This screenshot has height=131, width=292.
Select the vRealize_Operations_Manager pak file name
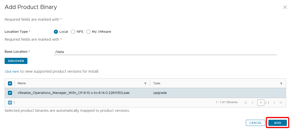[74, 93]
